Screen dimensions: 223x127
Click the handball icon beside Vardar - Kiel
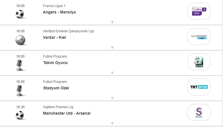[20, 40]
